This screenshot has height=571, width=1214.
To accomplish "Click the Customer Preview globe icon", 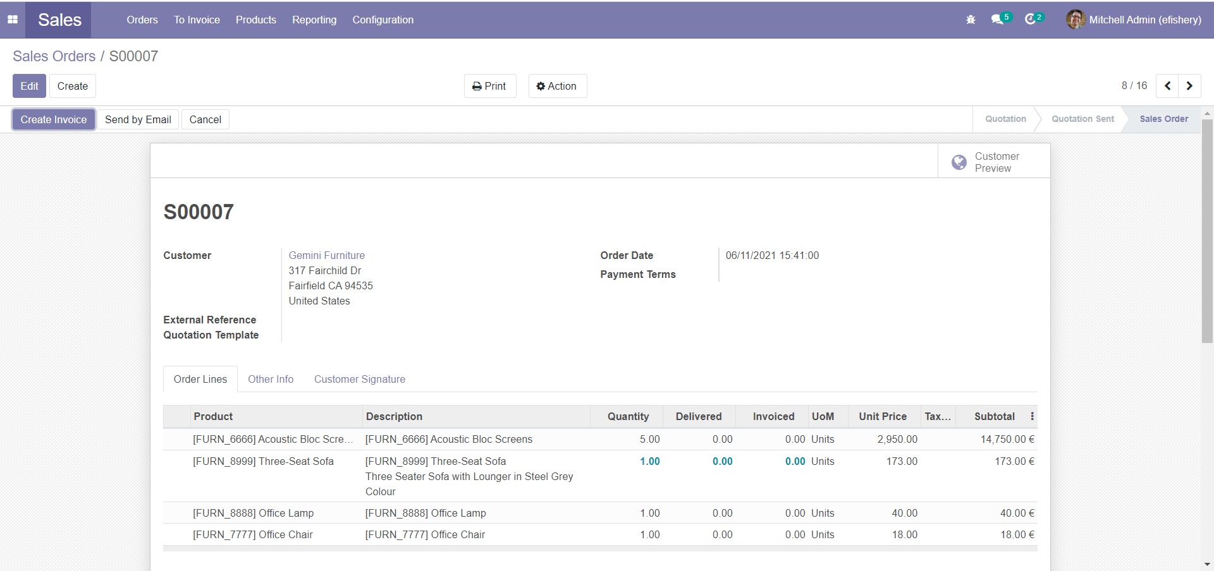I will [959, 162].
